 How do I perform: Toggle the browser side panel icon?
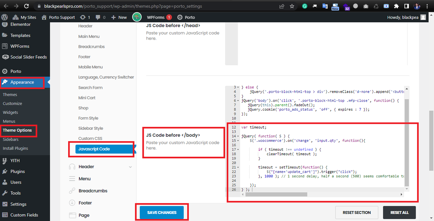407,6
